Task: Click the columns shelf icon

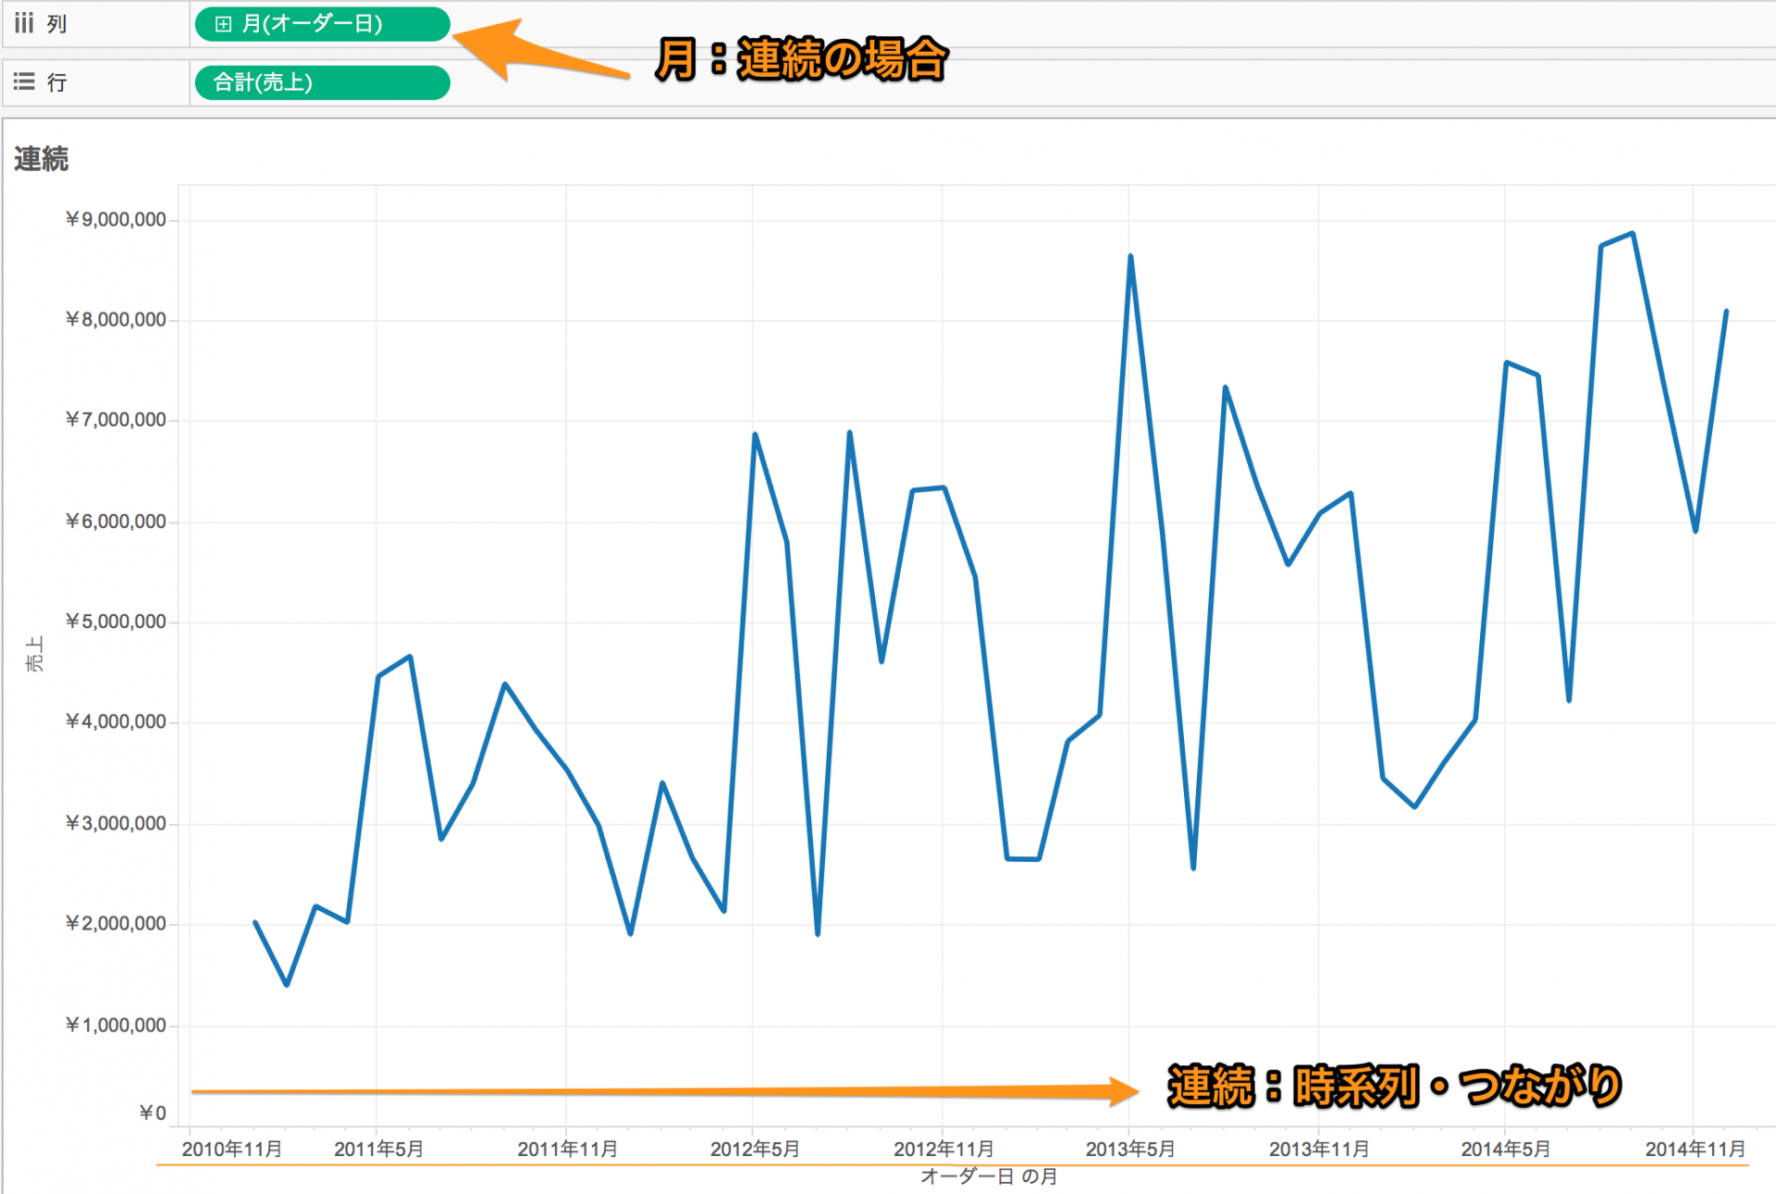Action: pos(24,23)
